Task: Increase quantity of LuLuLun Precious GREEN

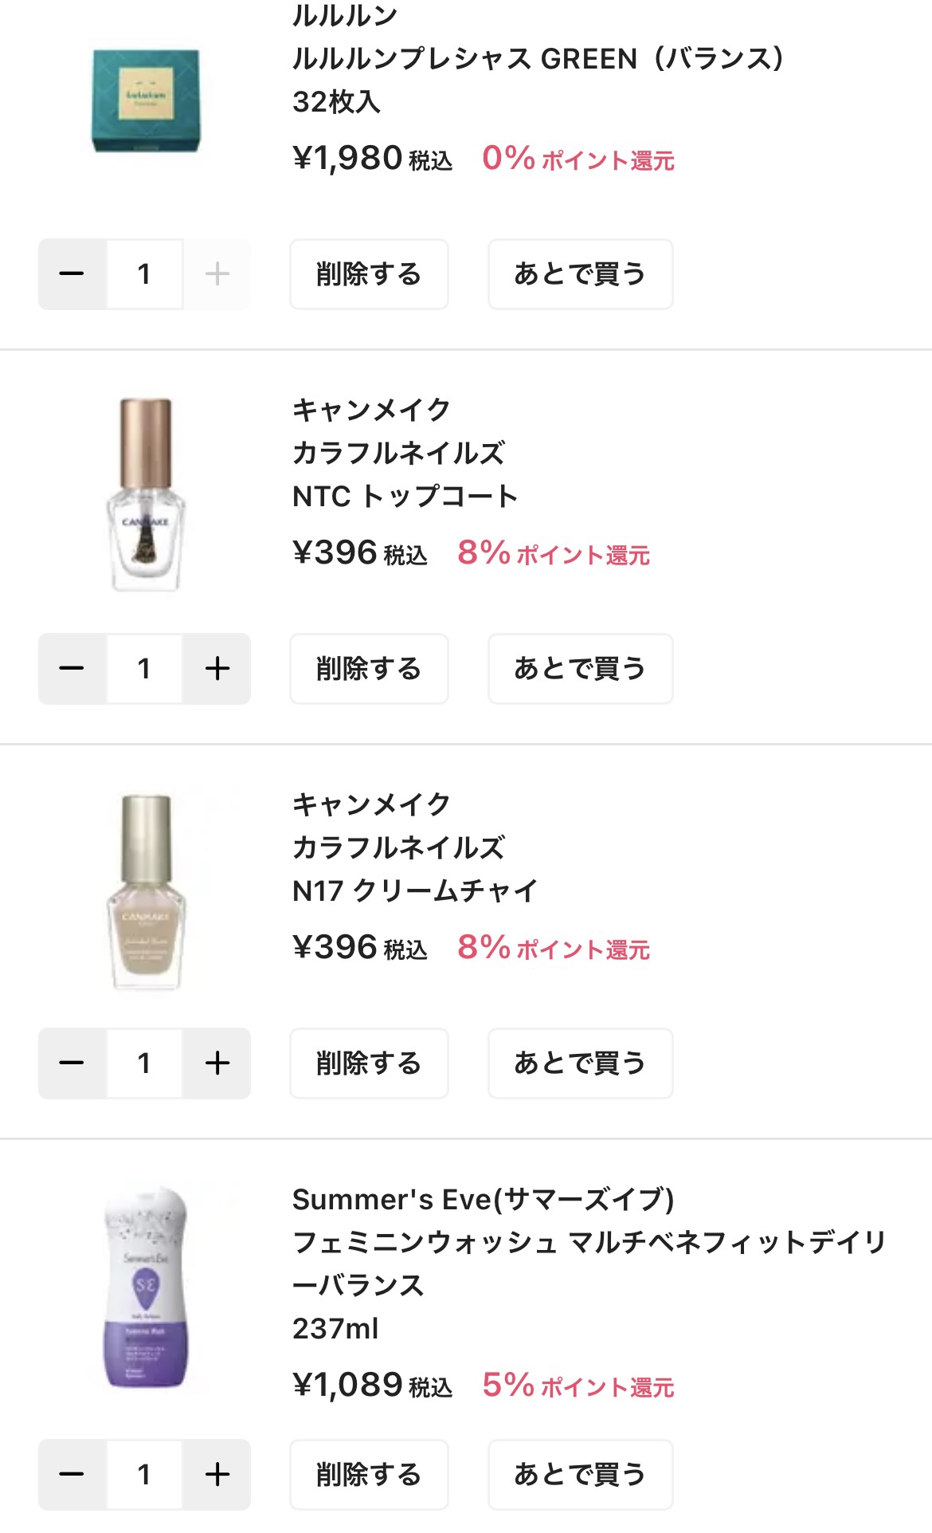Action: click(217, 274)
